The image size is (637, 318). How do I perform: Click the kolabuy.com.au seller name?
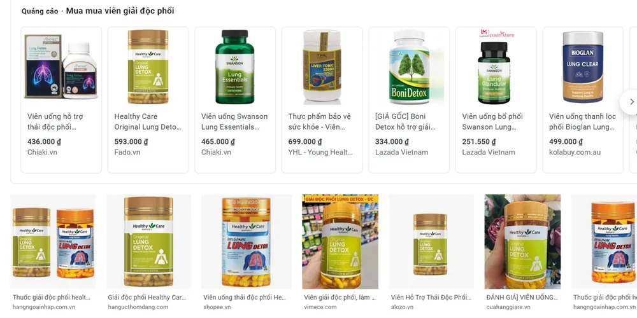pyautogui.click(x=575, y=152)
